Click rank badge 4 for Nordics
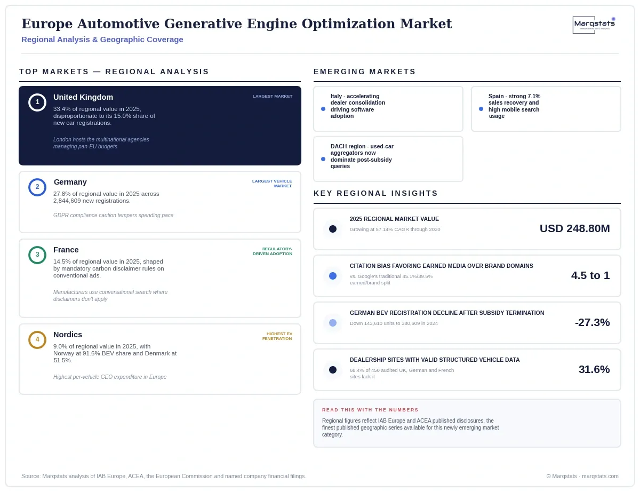Screen dimensions: 640x492 point(37,339)
